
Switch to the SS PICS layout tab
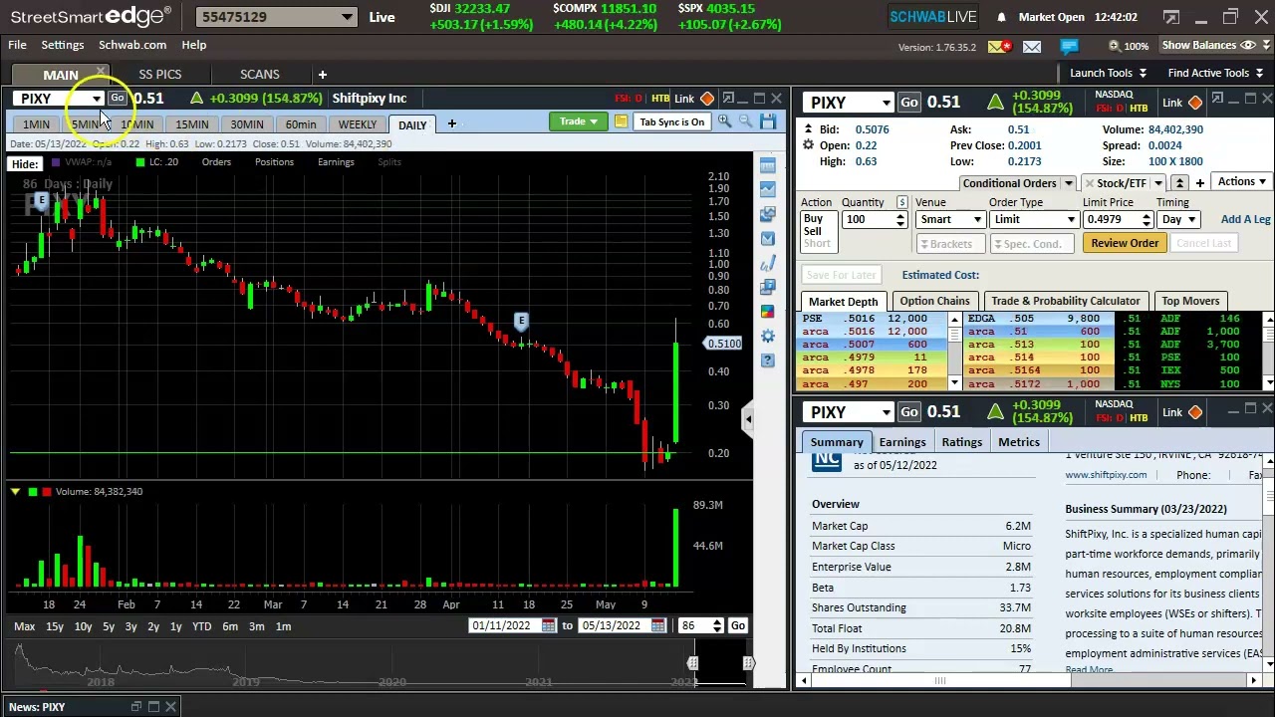point(160,74)
